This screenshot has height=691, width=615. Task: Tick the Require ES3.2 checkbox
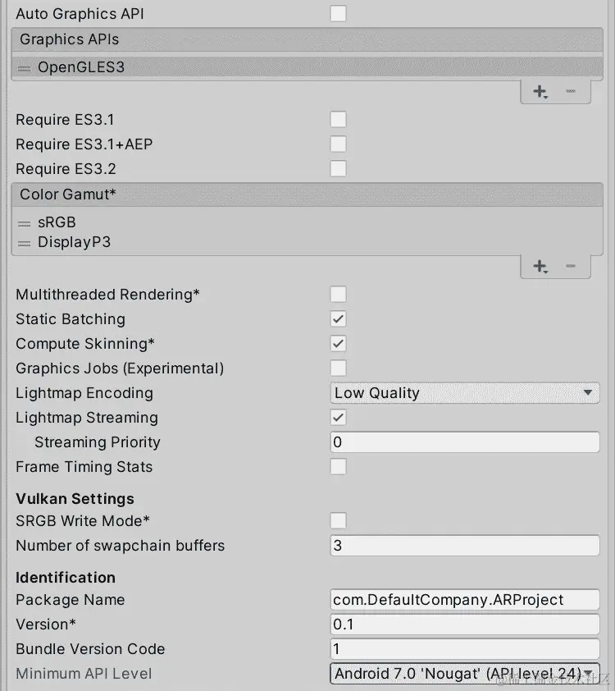click(x=338, y=168)
